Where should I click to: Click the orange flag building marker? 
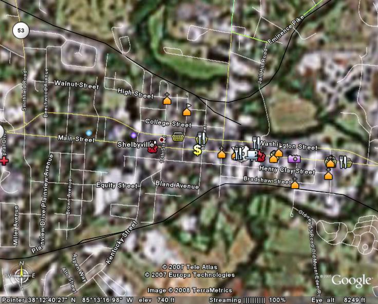[x=187, y=111]
